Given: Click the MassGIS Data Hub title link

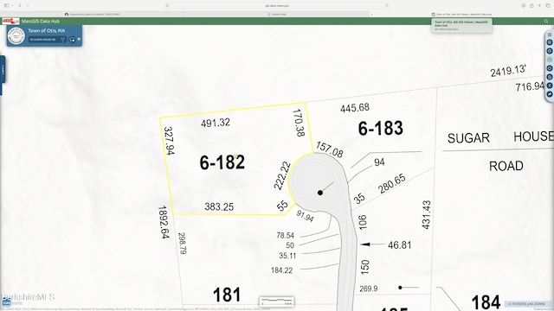Looking at the screenshot, I should pyautogui.click(x=41, y=21).
